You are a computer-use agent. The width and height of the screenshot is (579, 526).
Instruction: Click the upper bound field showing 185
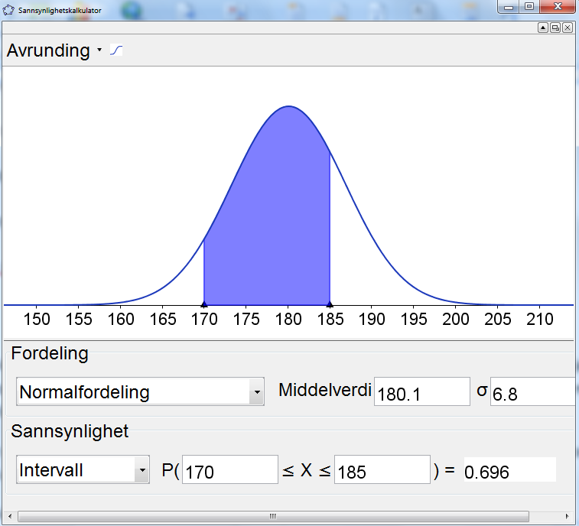pos(382,469)
